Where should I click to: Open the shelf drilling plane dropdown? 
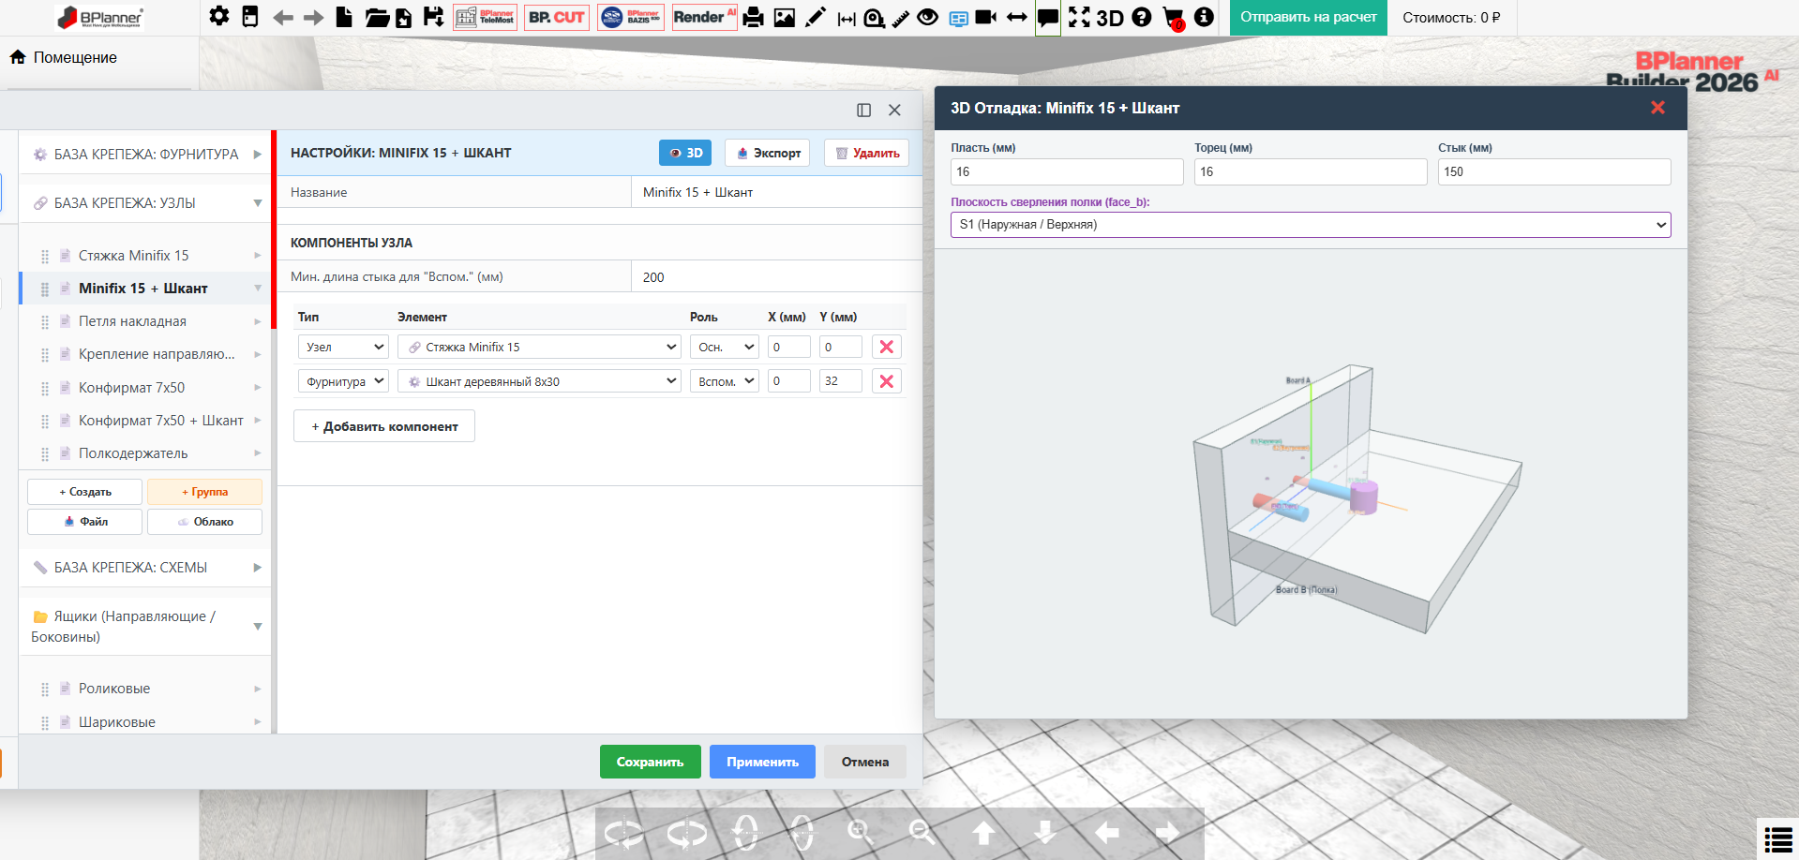point(1311,225)
